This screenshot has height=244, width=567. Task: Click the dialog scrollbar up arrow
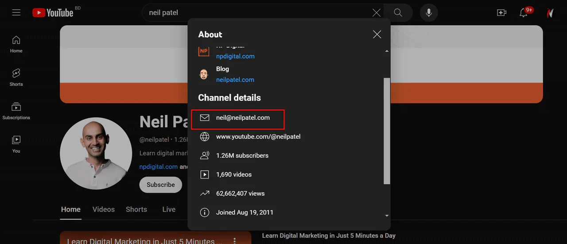(x=387, y=51)
